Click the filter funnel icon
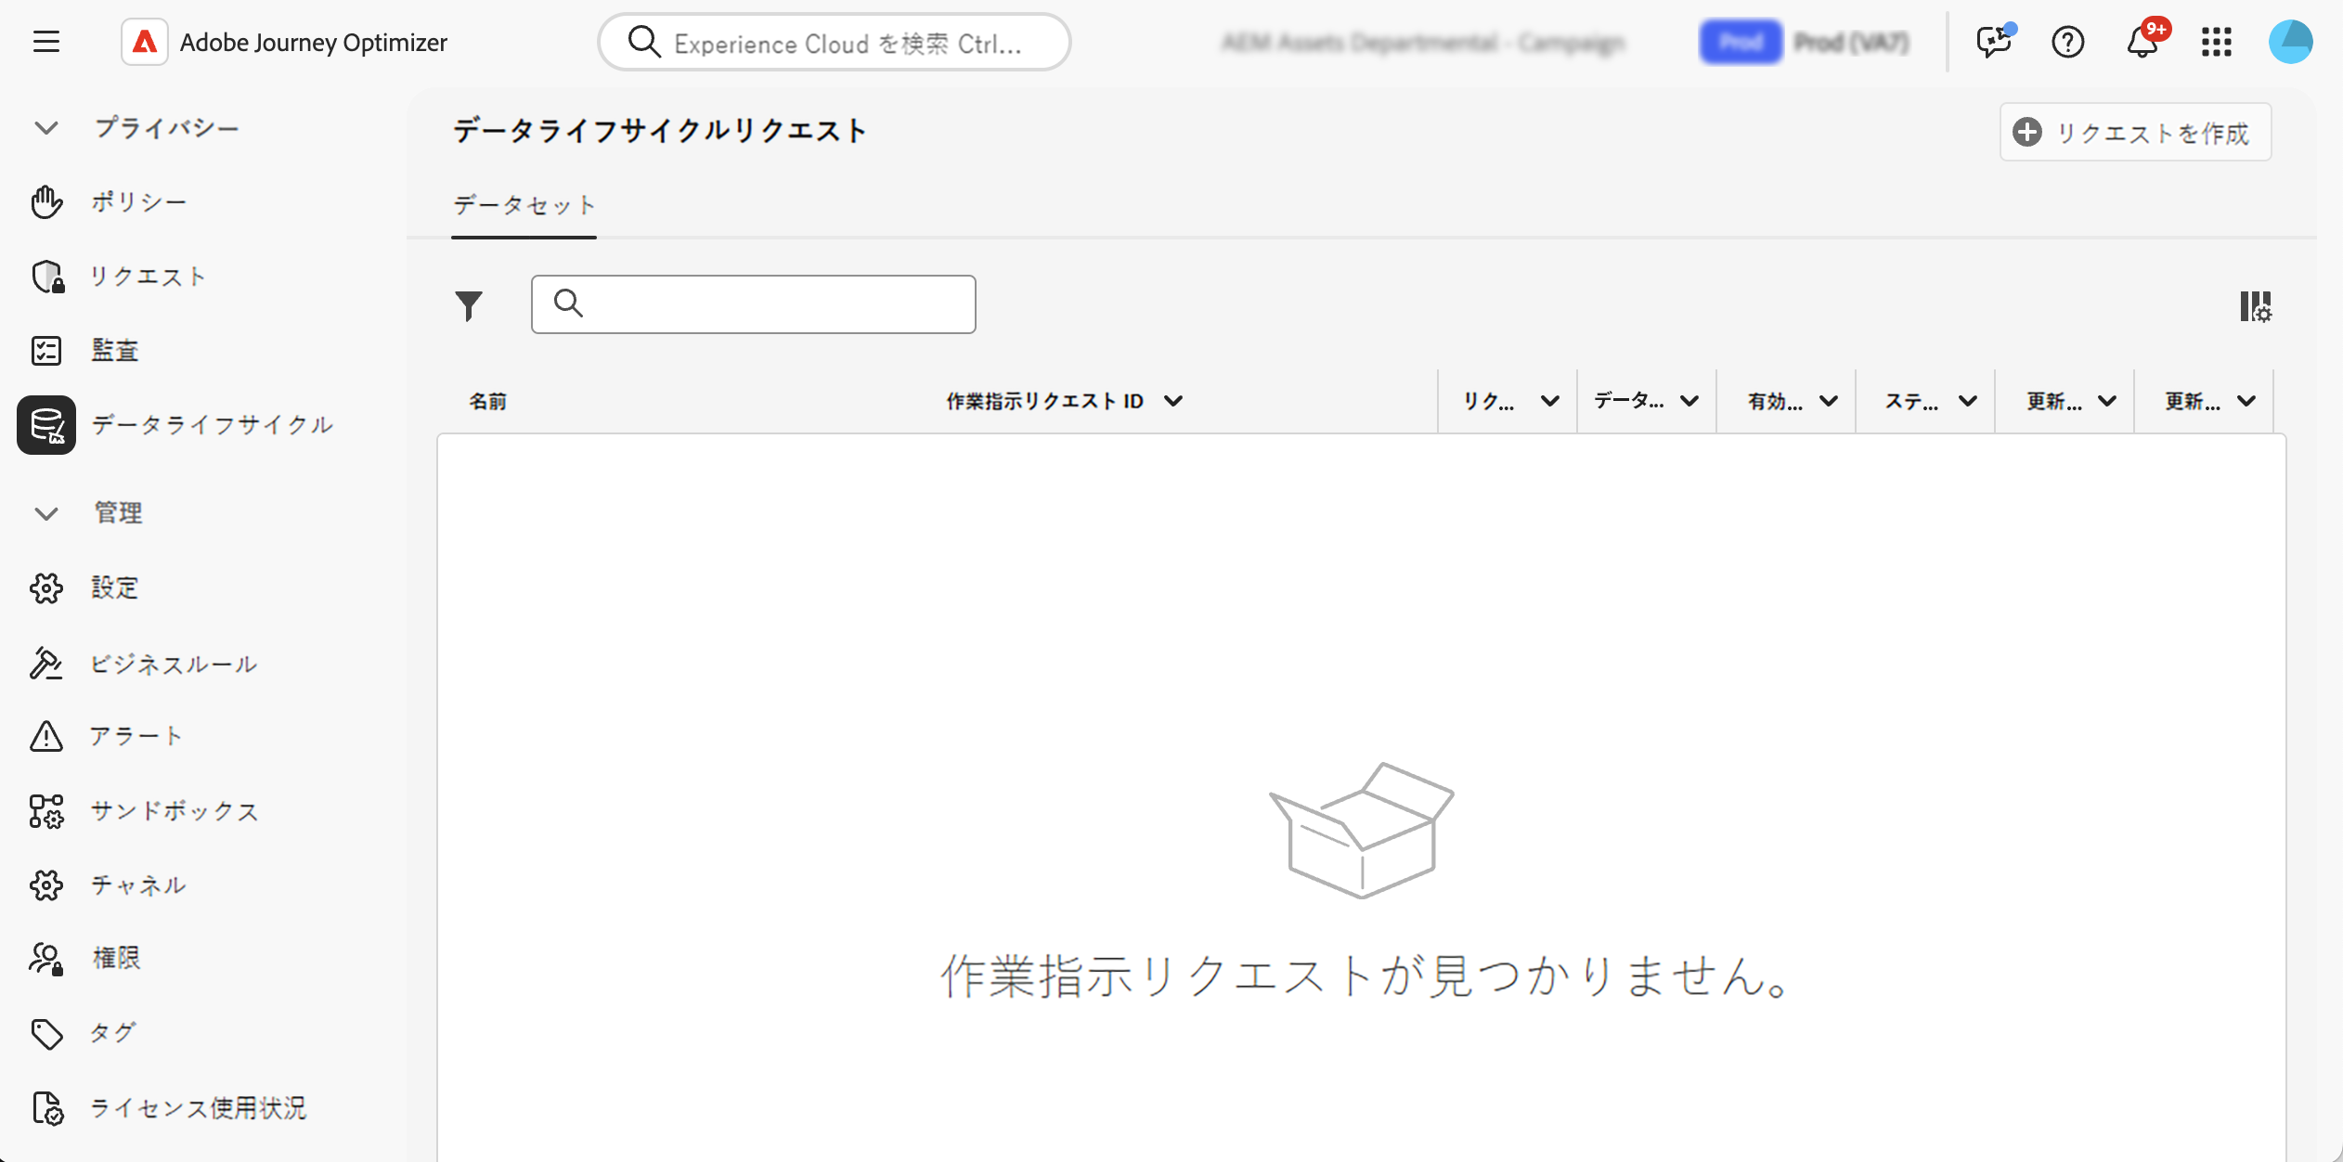2343x1162 pixels. click(469, 305)
